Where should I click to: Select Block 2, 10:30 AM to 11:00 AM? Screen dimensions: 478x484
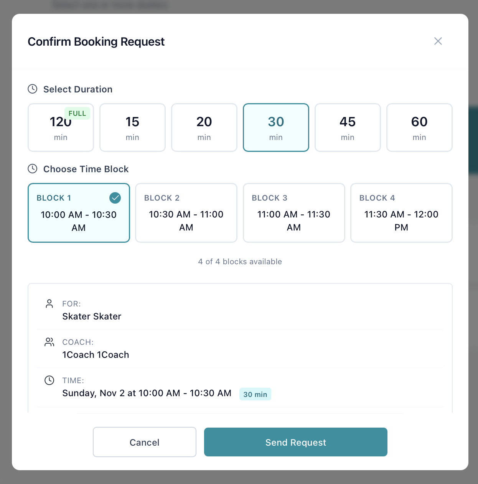[186, 213]
